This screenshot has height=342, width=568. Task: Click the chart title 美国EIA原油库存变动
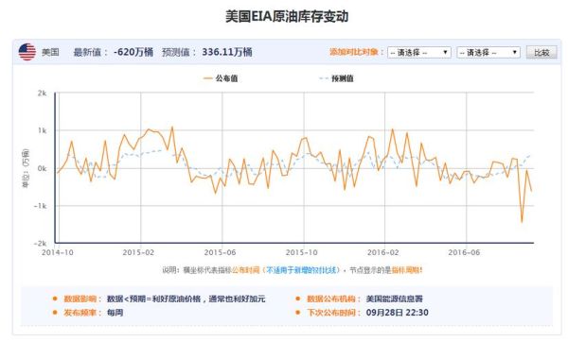(x=287, y=17)
